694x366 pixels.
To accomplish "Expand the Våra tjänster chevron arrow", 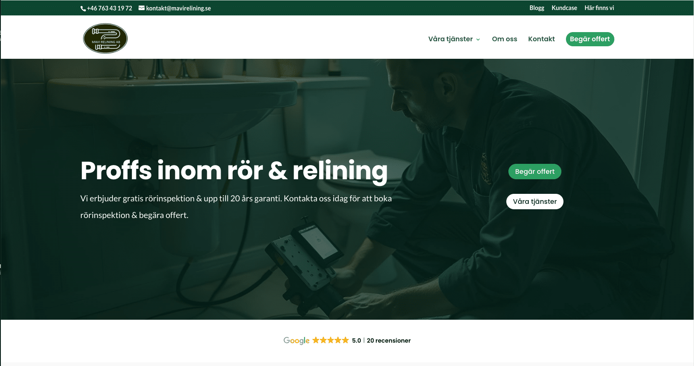I will point(478,40).
